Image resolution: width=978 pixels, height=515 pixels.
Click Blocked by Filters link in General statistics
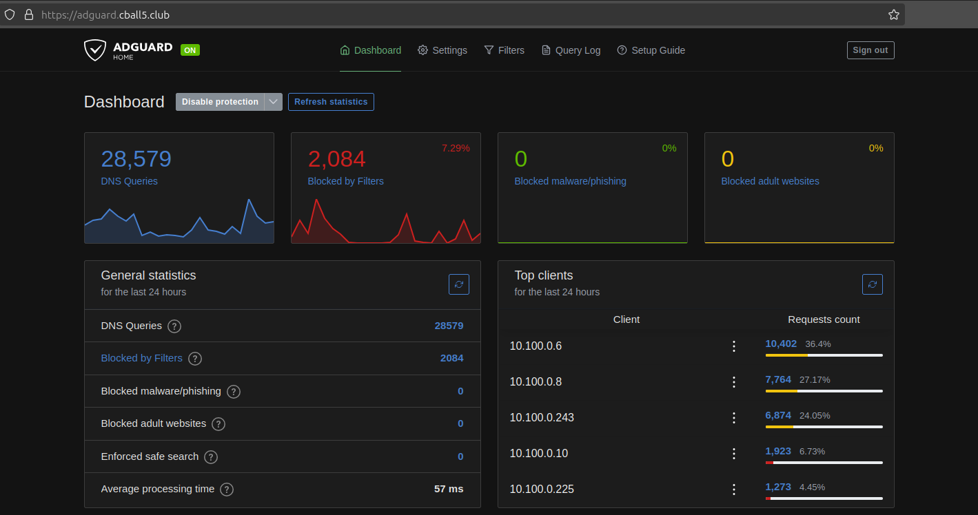point(142,358)
